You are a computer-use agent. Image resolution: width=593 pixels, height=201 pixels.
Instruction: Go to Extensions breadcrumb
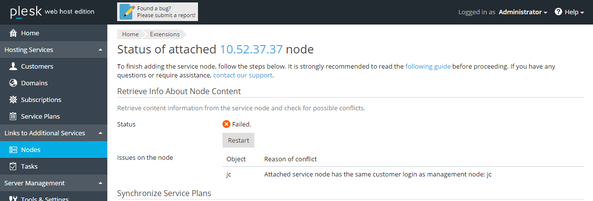tap(165, 34)
